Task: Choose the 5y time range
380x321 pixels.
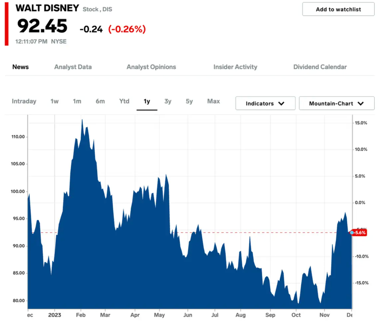Action: coord(189,101)
